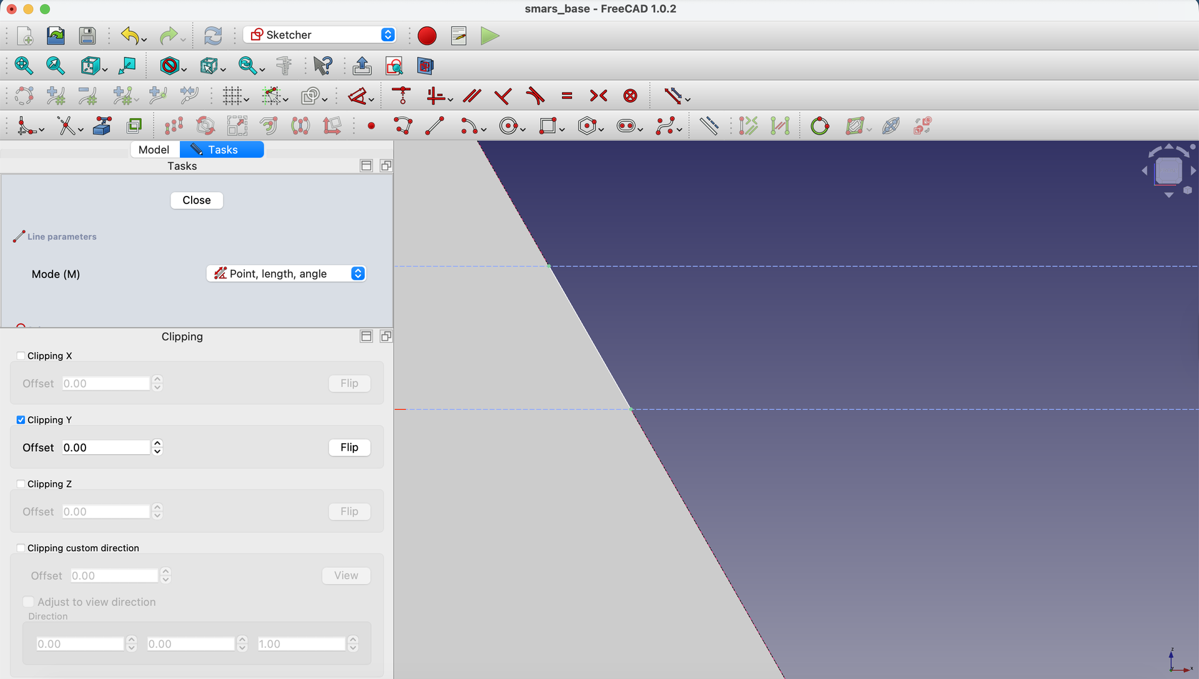
Task: Apply the symmetric constraint icon
Action: tap(598, 95)
